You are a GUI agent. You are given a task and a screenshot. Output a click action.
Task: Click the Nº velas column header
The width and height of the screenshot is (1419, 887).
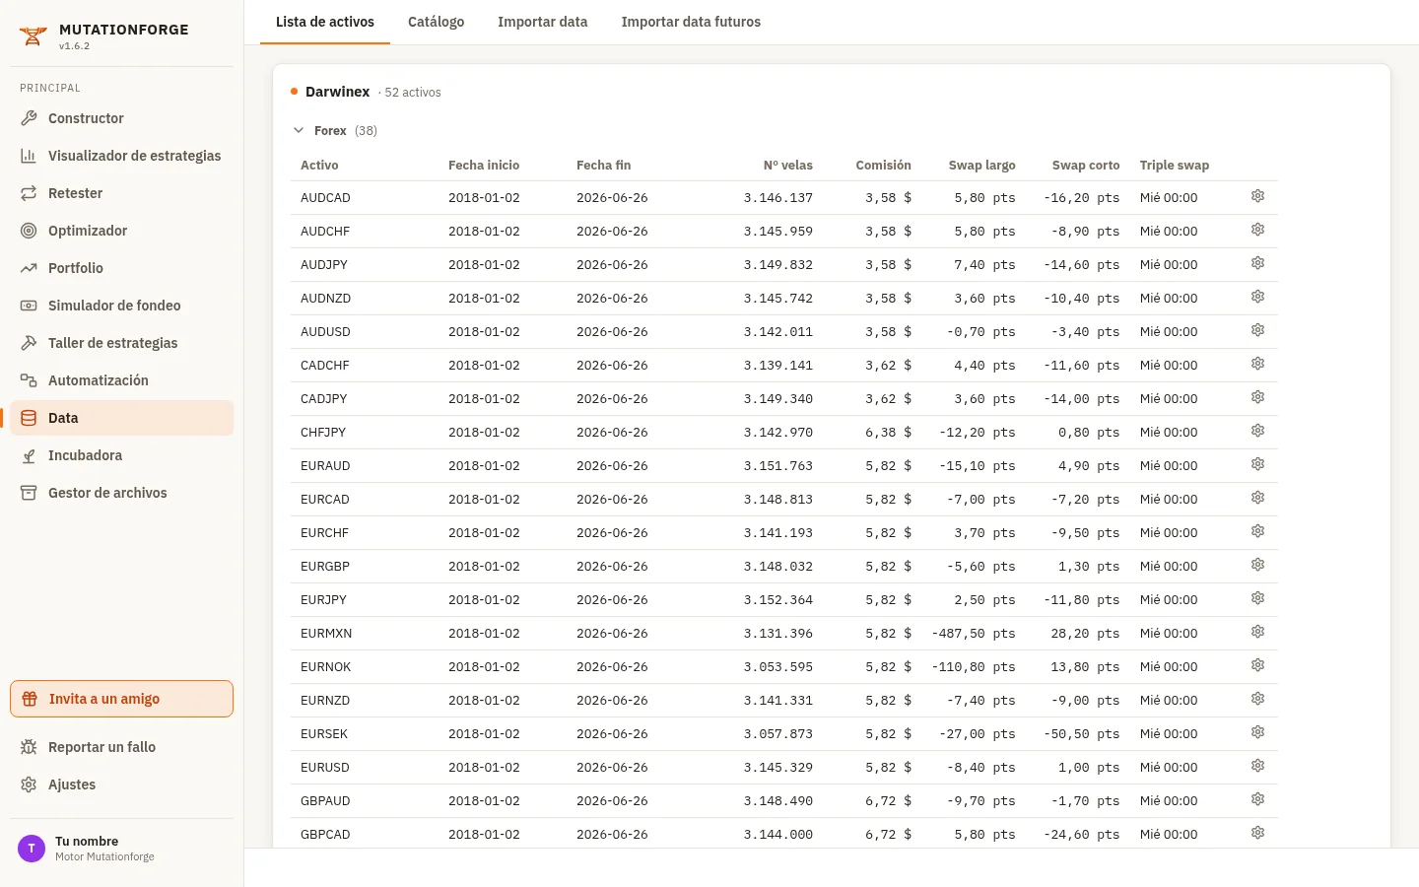788,166
